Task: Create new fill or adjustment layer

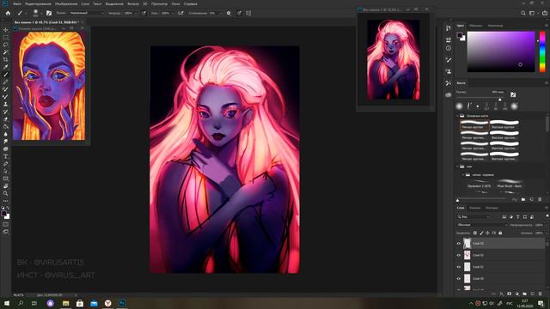Action: (x=516, y=294)
